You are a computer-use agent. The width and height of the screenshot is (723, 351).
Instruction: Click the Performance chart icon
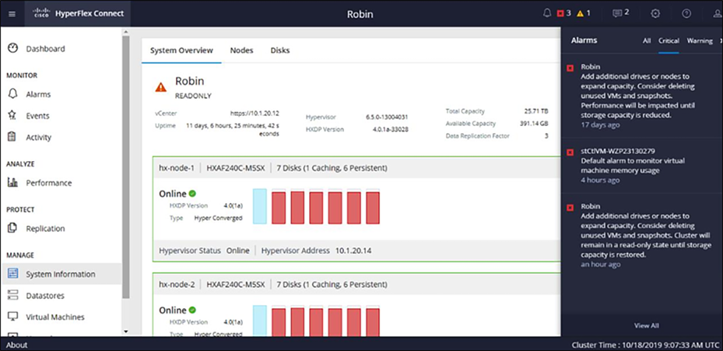pyautogui.click(x=13, y=183)
